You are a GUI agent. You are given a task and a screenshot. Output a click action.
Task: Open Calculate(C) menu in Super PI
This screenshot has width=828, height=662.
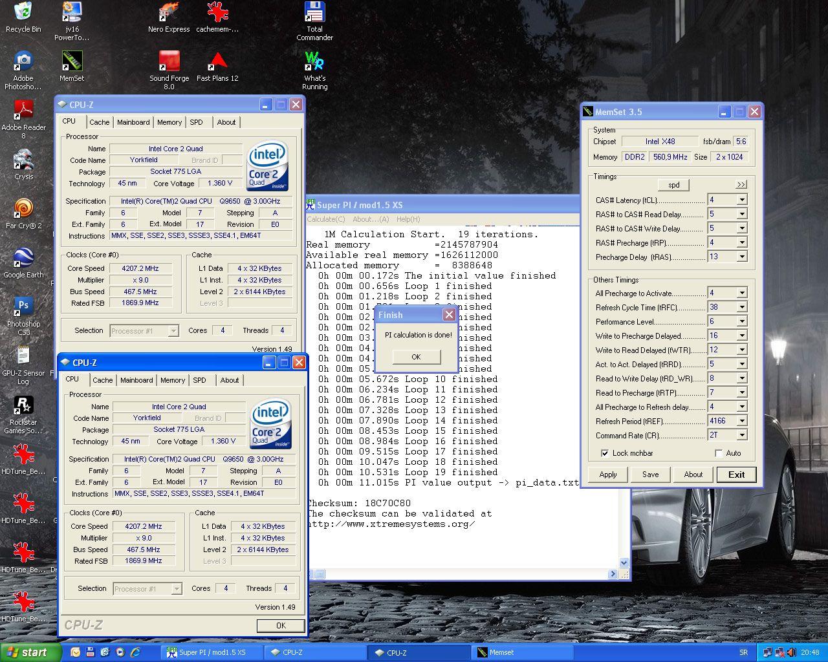coord(326,219)
